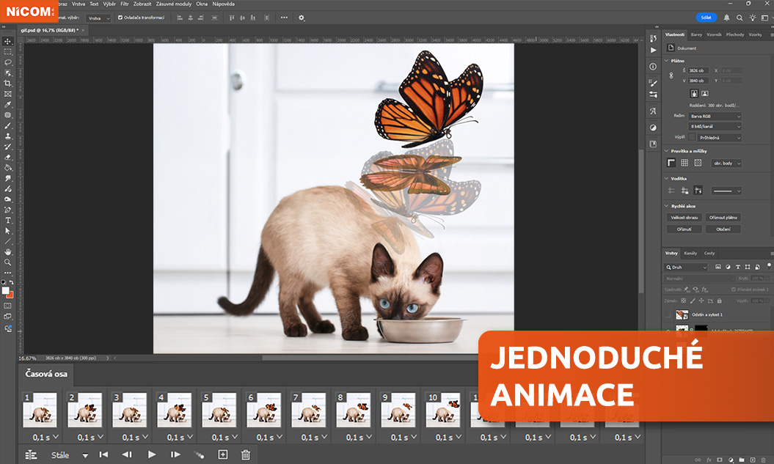Play the frame animation
774x464 pixels.
coord(152,454)
